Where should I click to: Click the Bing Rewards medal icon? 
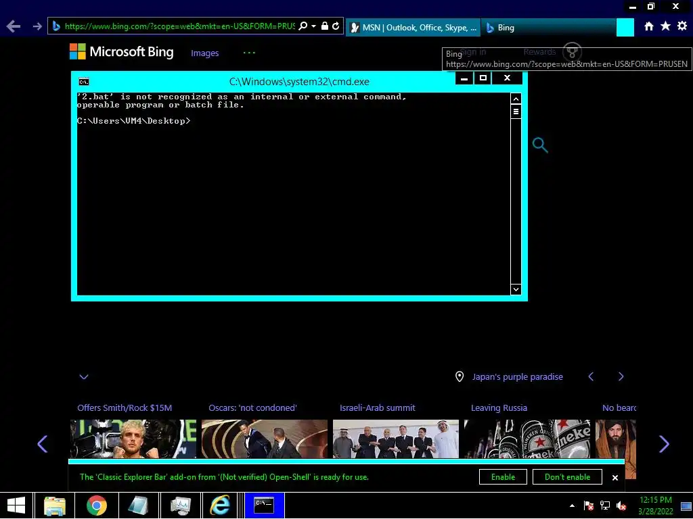[573, 51]
